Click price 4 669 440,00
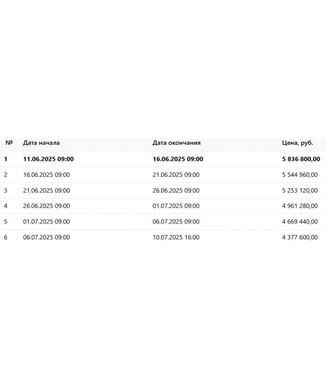Image resolution: width=326 pixels, height=383 pixels. pyautogui.click(x=300, y=222)
